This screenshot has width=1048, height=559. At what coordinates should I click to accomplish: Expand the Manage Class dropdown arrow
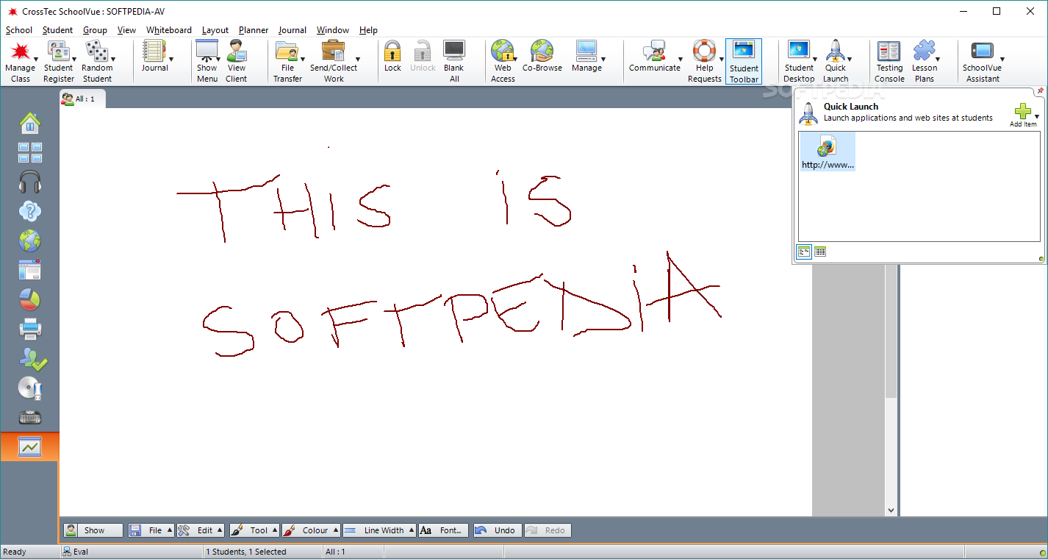[x=35, y=59]
